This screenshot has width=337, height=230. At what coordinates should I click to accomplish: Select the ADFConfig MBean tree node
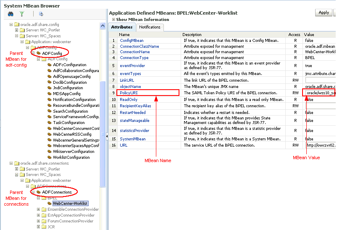point(52,53)
